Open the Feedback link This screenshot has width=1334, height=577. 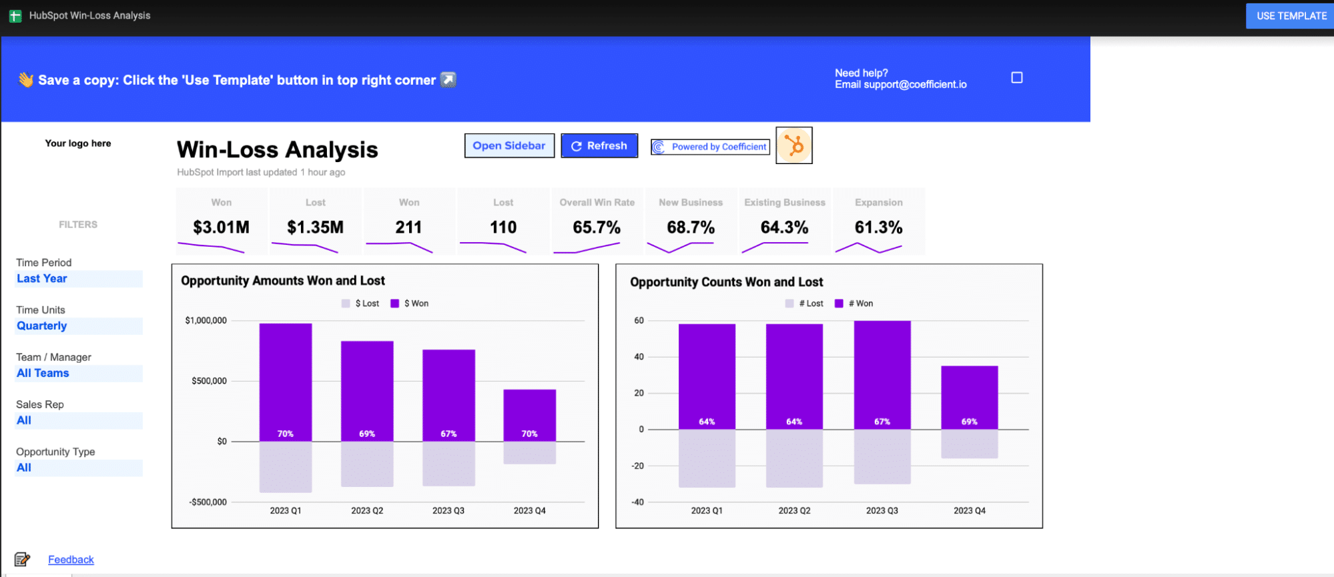(x=71, y=560)
